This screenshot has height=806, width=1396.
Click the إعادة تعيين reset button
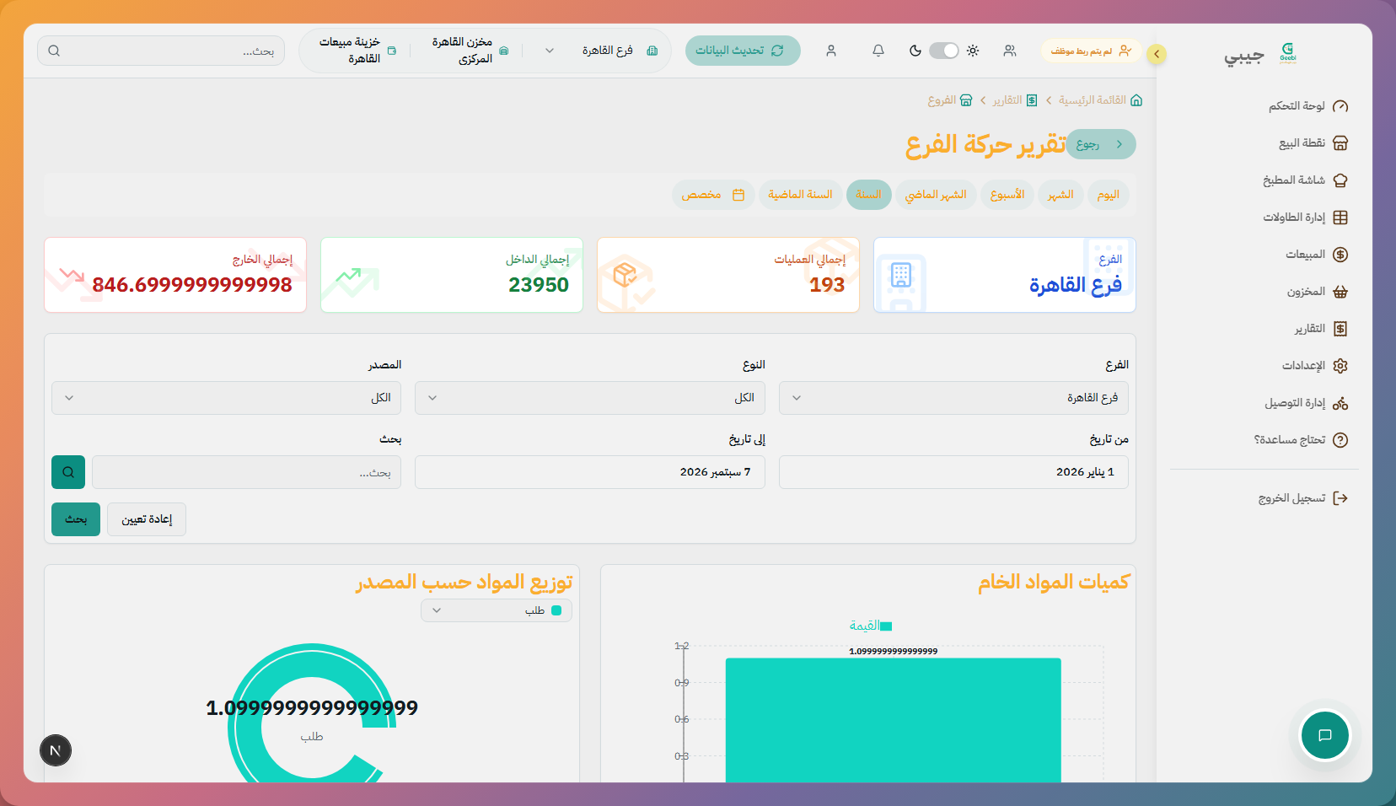(x=147, y=519)
